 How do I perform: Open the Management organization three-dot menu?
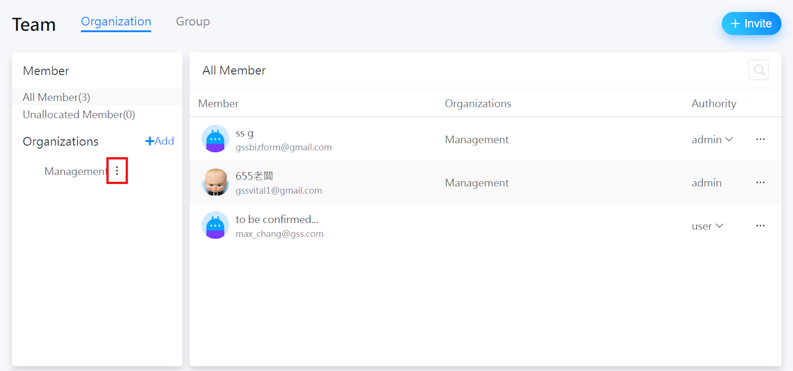[117, 171]
